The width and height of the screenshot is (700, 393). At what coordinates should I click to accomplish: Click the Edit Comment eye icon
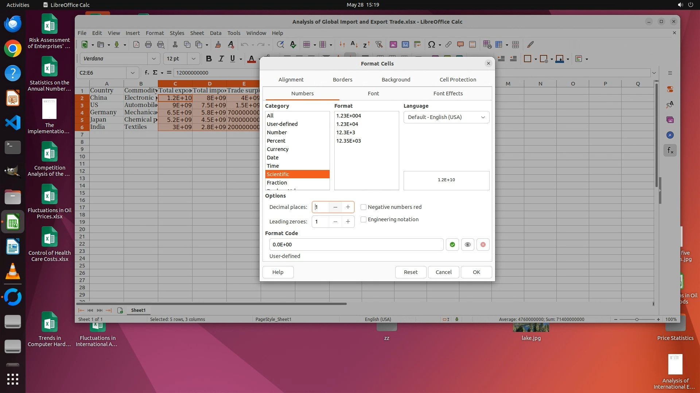click(x=467, y=245)
